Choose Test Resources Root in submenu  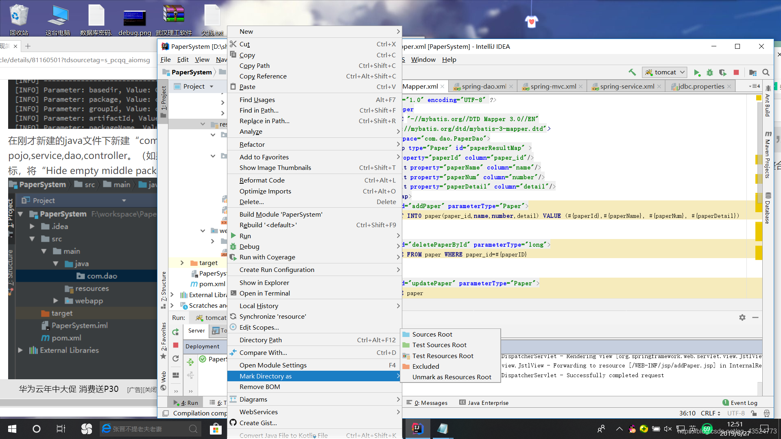pos(450,356)
